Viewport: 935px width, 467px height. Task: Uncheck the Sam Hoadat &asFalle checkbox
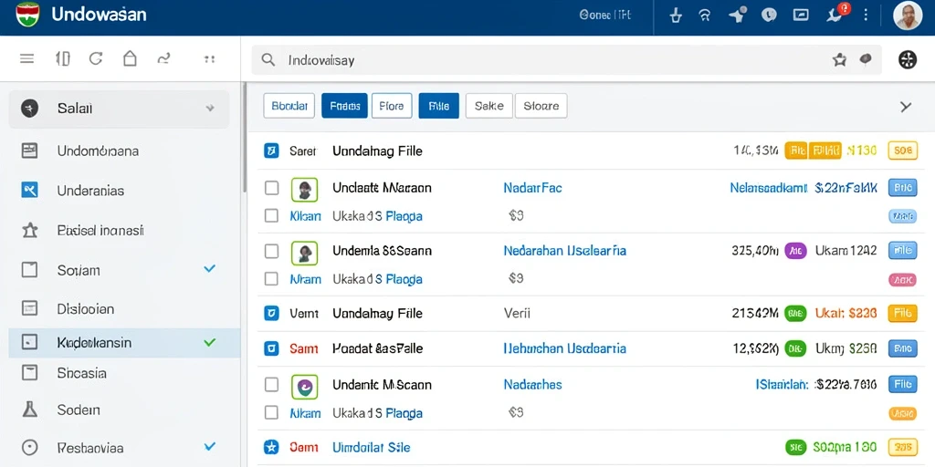(x=271, y=348)
